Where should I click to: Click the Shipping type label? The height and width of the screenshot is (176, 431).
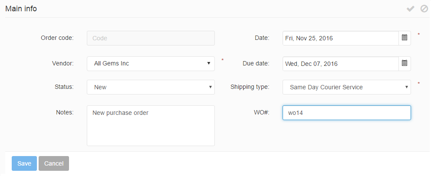pyautogui.click(x=250, y=87)
